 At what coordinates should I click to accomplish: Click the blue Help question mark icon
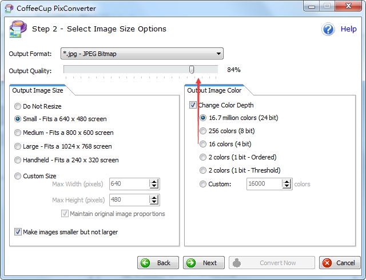pyautogui.click(x=328, y=29)
